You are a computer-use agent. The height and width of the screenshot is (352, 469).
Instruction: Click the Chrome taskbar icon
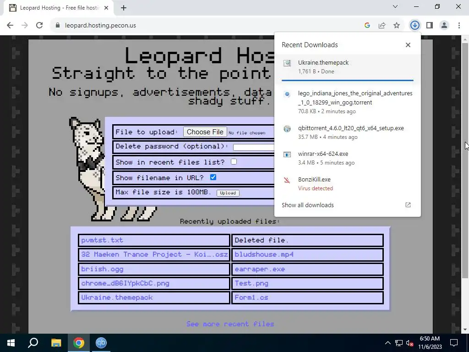78,343
